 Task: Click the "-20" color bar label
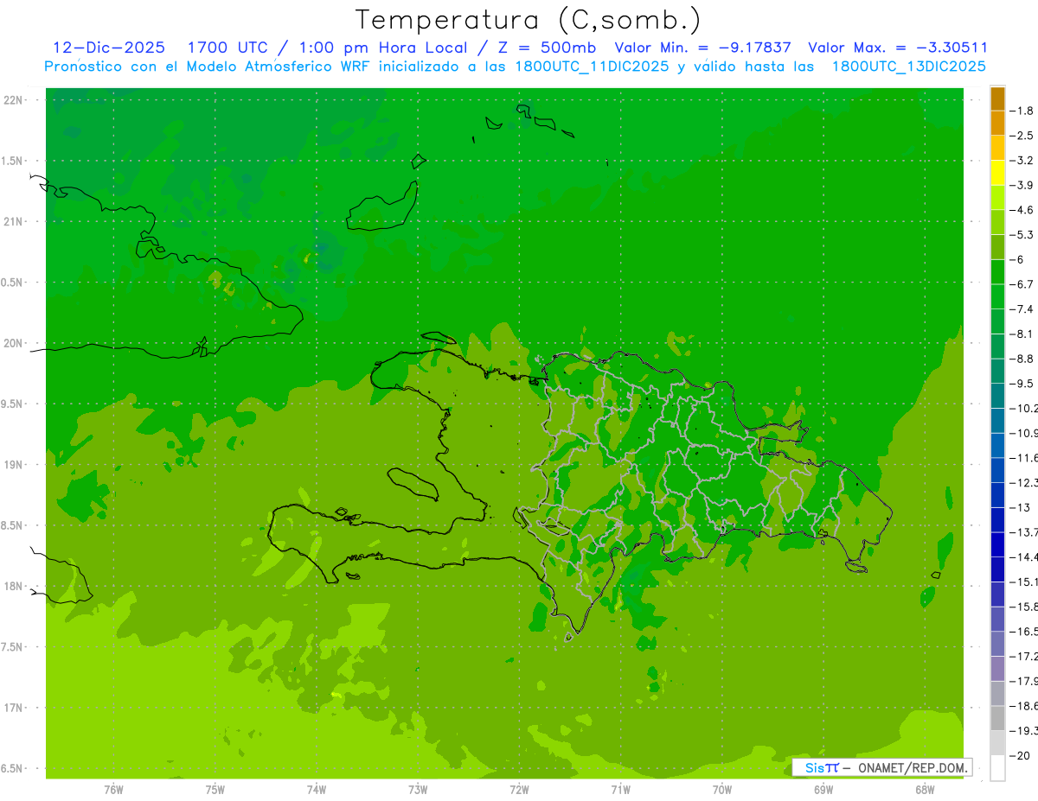[1020, 755]
